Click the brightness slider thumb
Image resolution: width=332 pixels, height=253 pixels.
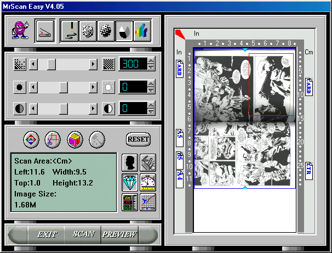pos(64,87)
